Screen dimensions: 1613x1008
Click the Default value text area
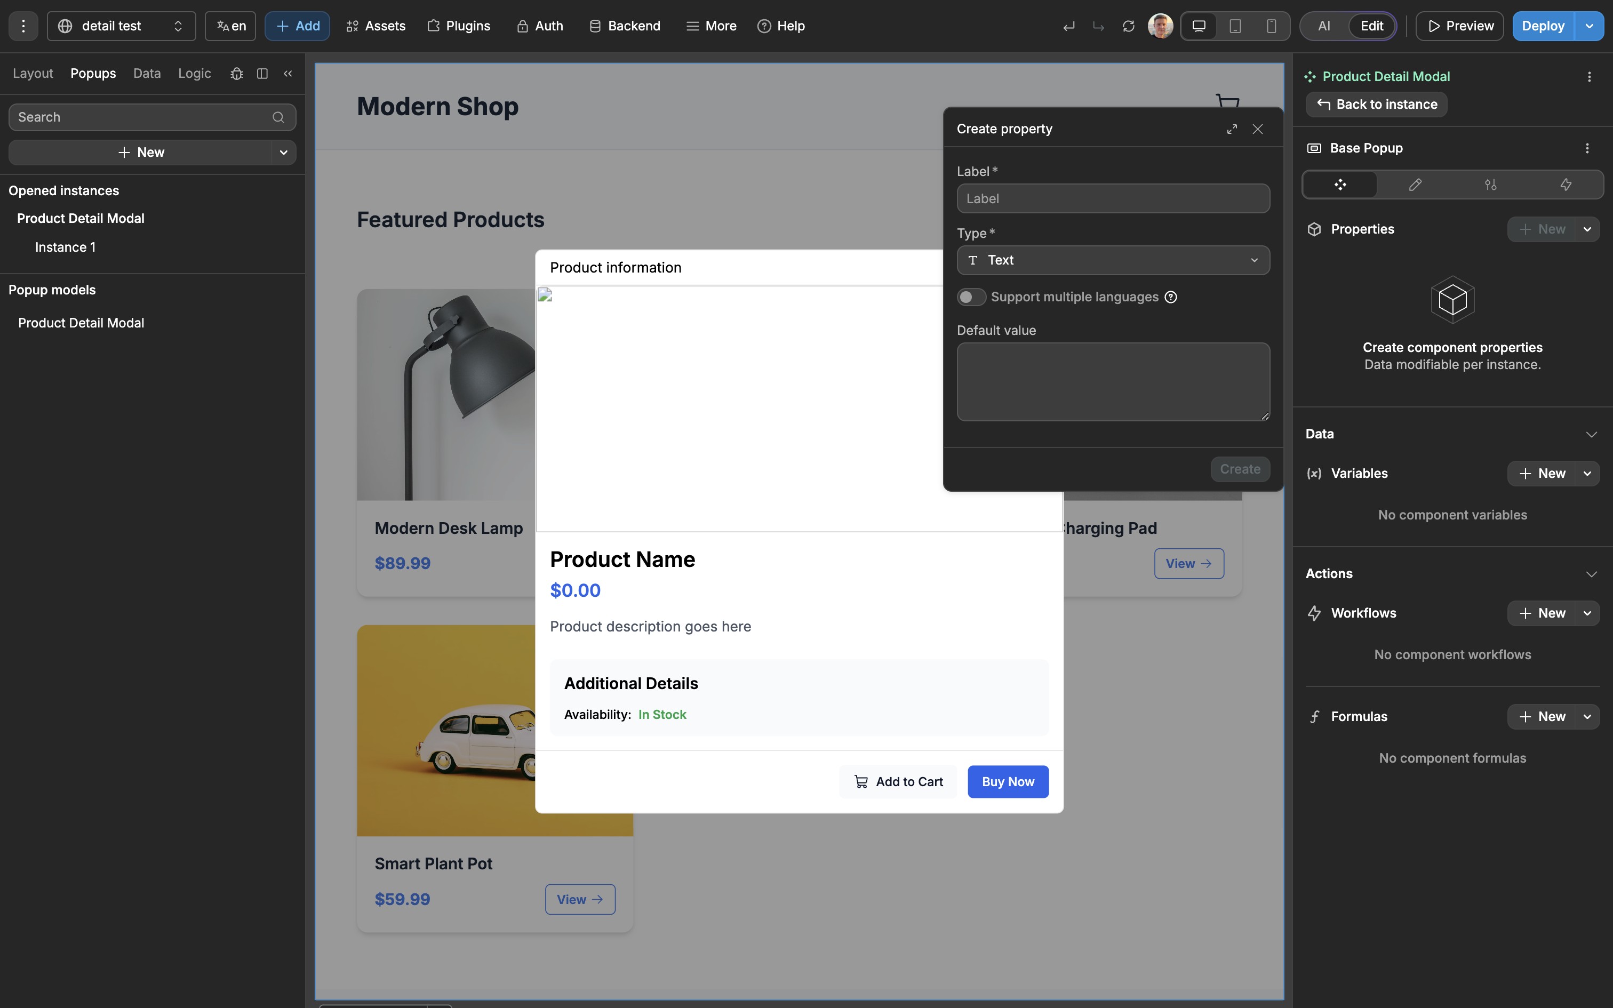[x=1113, y=382]
